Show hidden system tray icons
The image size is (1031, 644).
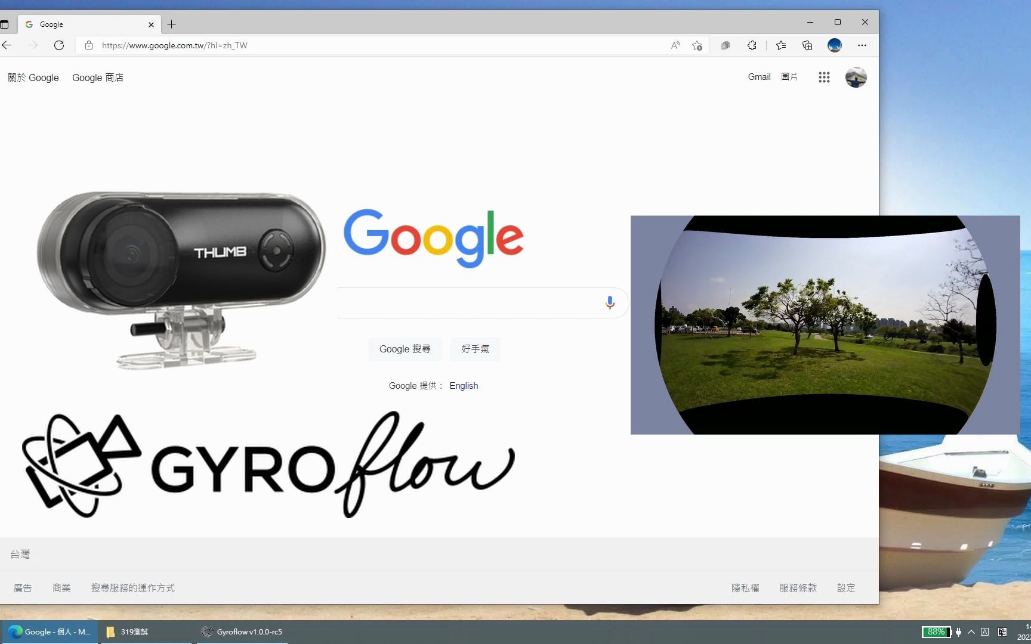point(971,632)
